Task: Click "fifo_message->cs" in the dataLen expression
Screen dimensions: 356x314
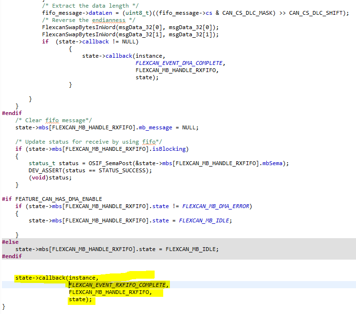Action: point(186,13)
